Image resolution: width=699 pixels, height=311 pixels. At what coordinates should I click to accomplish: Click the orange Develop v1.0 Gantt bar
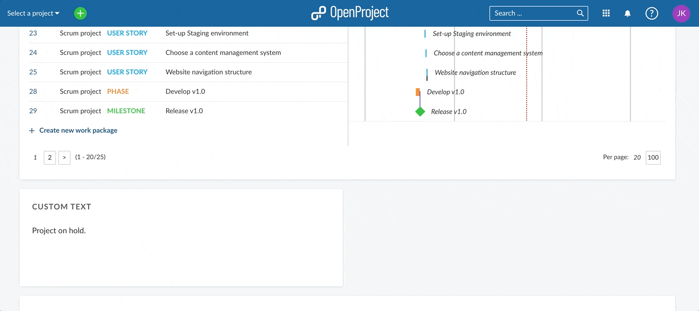(x=418, y=92)
